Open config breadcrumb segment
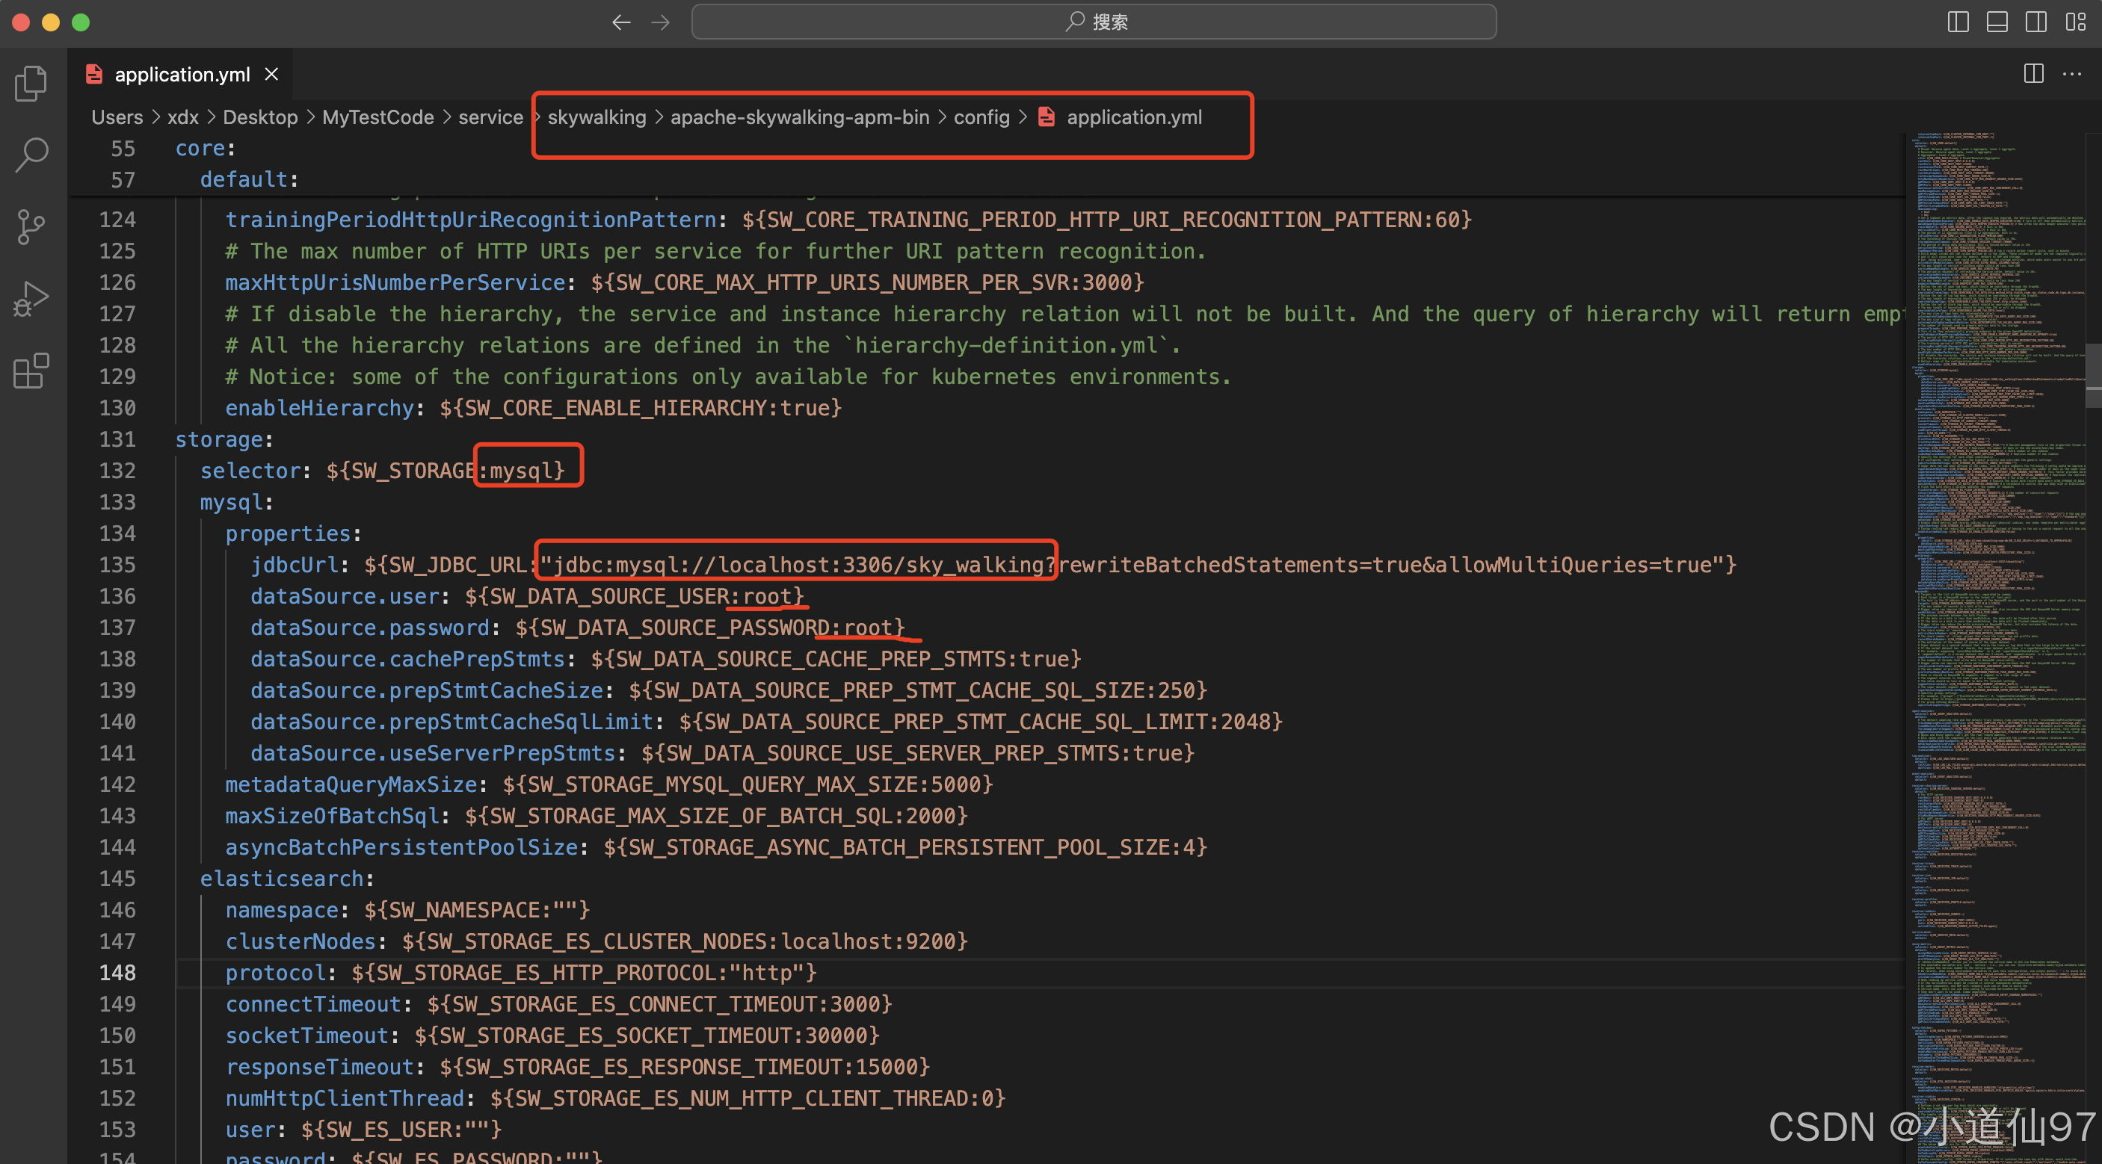The width and height of the screenshot is (2102, 1164). pyautogui.click(x=981, y=117)
